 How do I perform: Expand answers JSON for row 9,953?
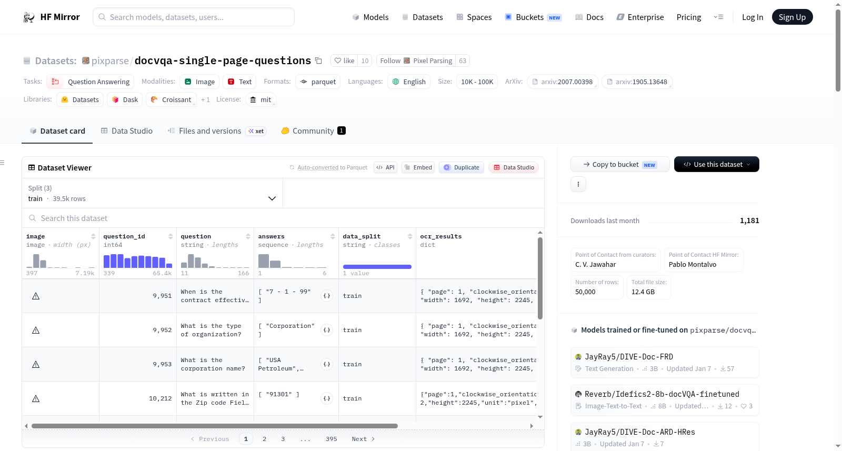(x=327, y=364)
